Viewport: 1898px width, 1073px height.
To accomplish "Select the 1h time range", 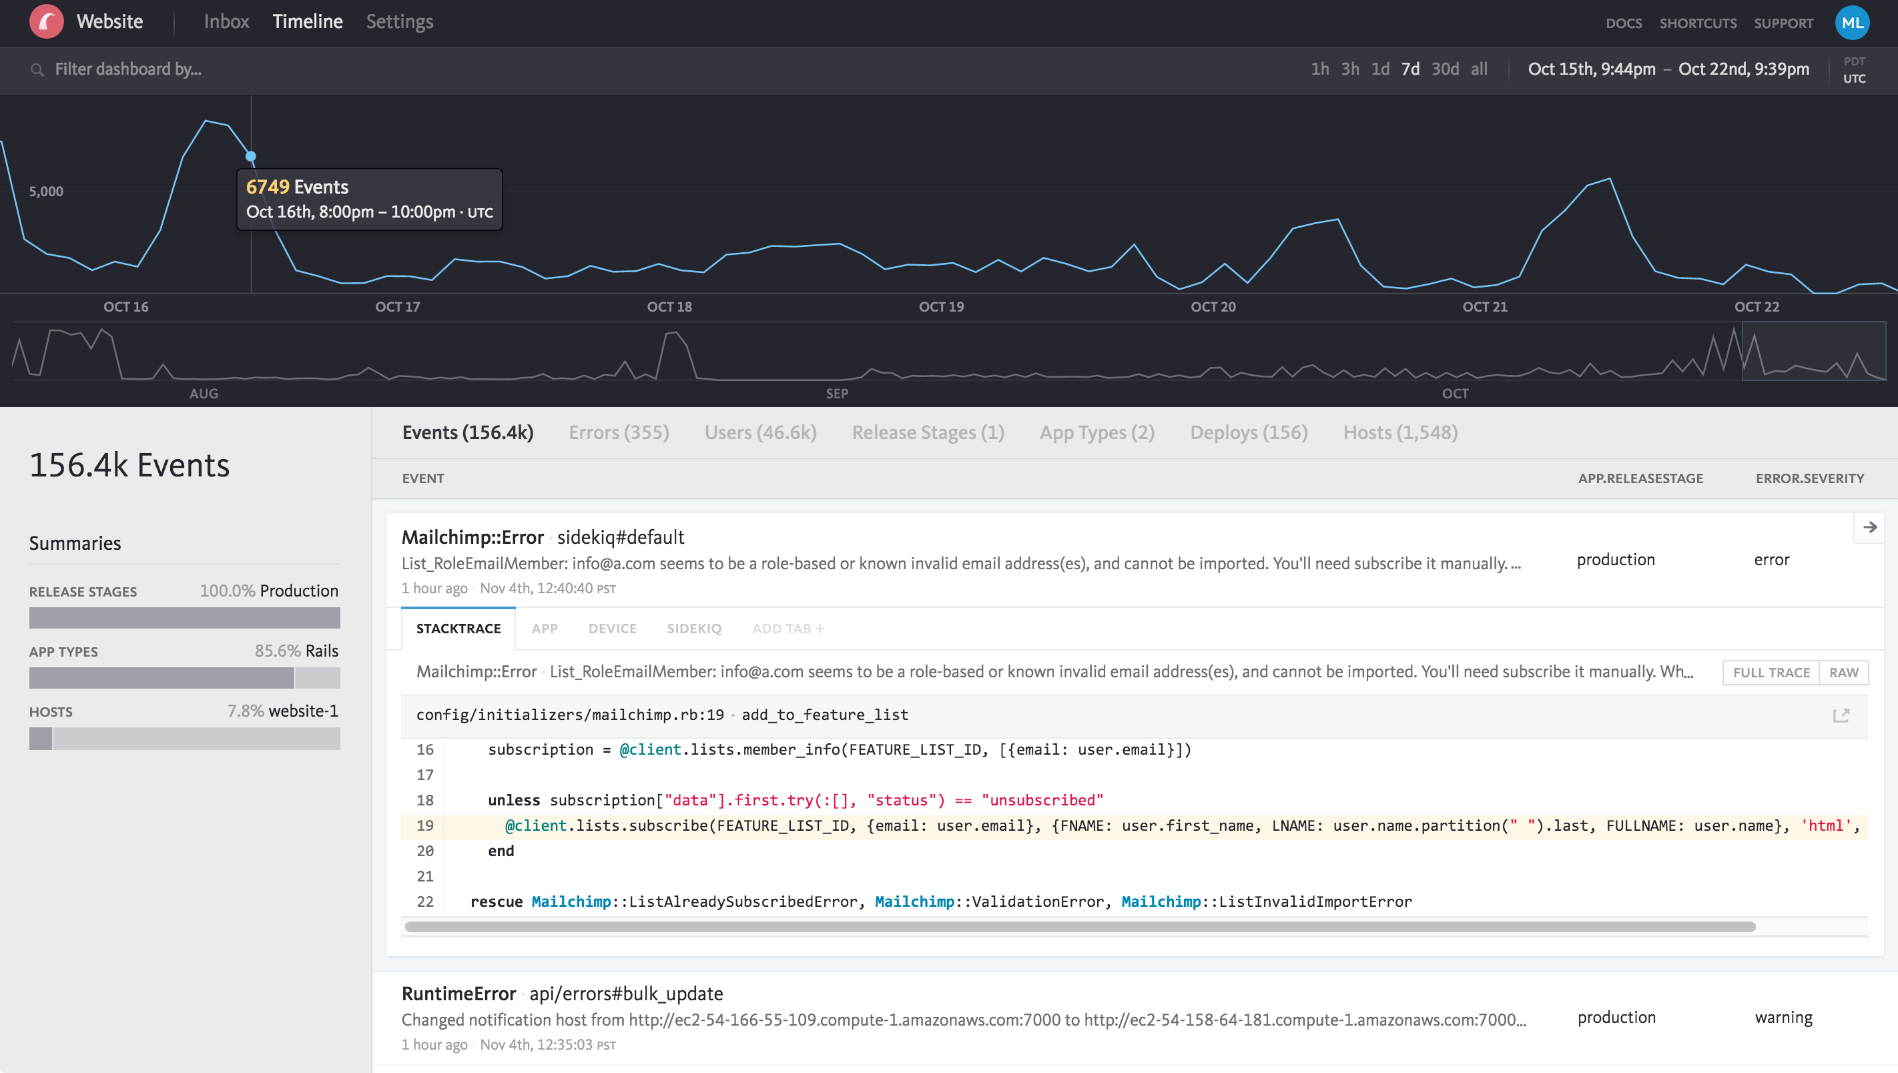I will click(1319, 69).
